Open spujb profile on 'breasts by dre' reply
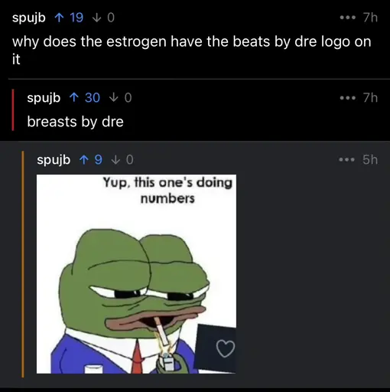This screenshot has height=392, width=390. [44, 98]
